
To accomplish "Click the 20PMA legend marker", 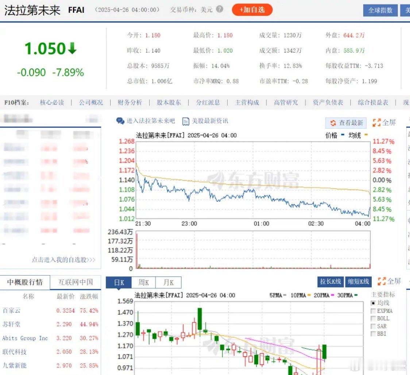I will [333, 295].
